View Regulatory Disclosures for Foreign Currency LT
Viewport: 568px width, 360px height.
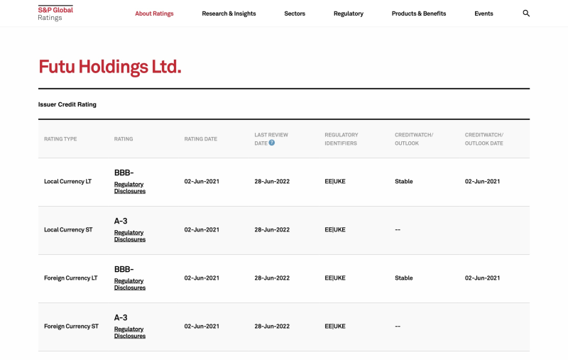click(x=130, y=284)
